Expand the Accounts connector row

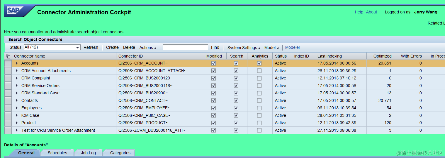(17, 63)
